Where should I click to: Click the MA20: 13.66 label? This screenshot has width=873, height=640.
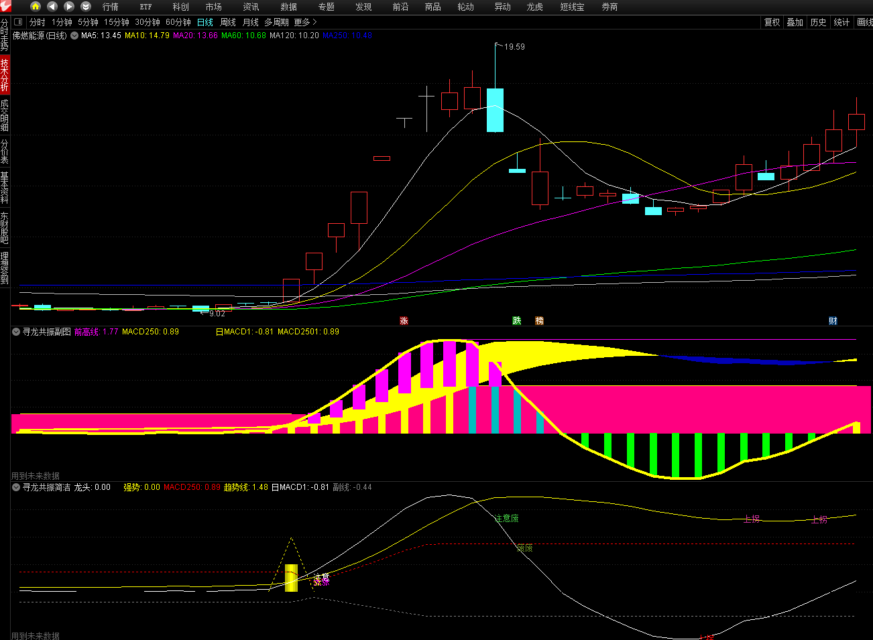tap(195, 36)
